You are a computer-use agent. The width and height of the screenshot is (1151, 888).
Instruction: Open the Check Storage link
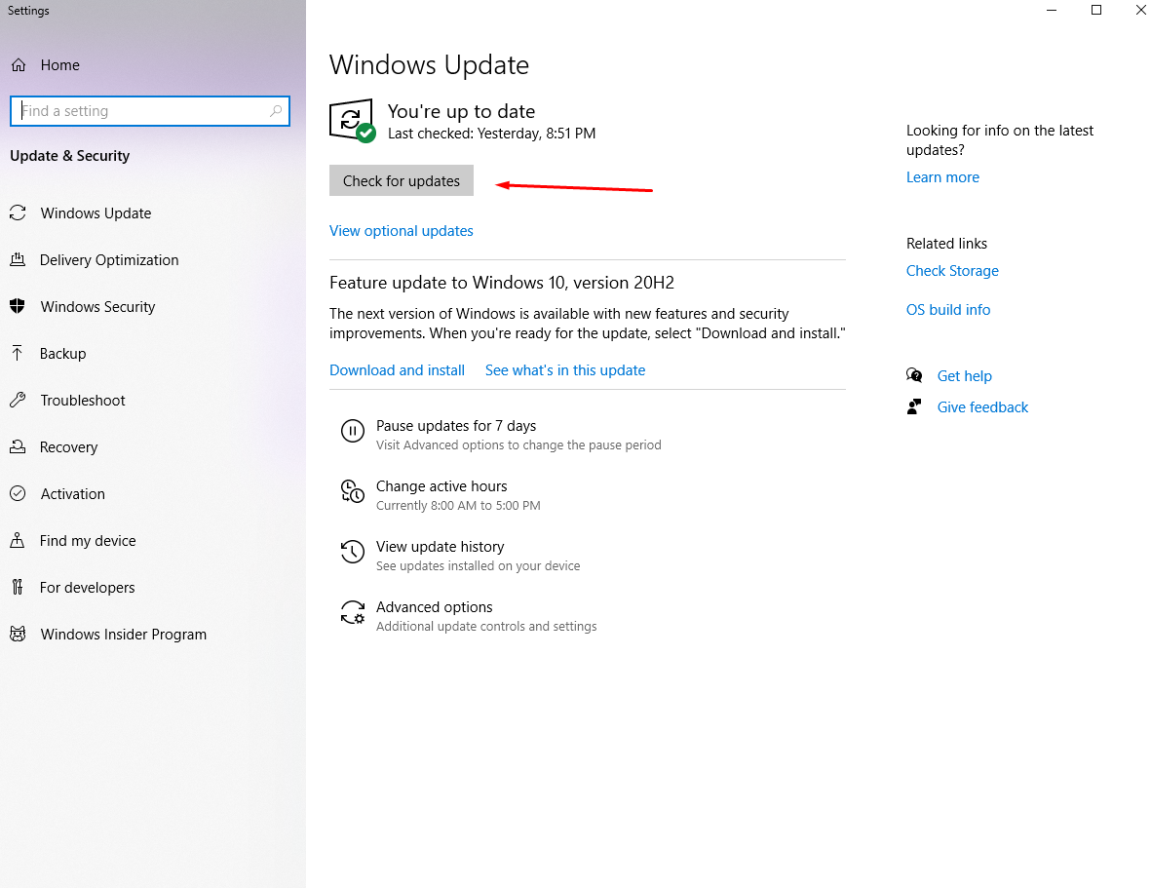tap(953, 271)
